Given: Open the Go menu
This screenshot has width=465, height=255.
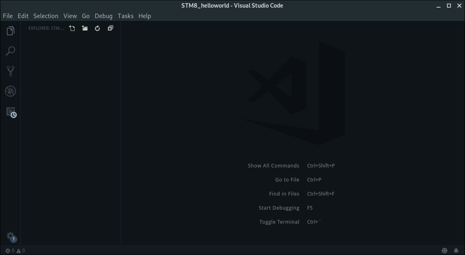Looking at the screenshot, I should coord(86,16).
